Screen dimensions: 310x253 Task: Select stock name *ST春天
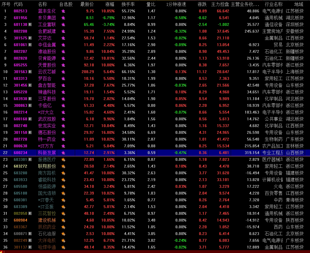(46, 200)
